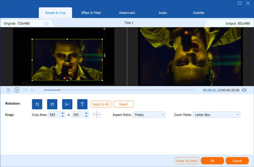Toggle original preview eye icon
This screenshot has width=254, height=167.
pos(46,24)
